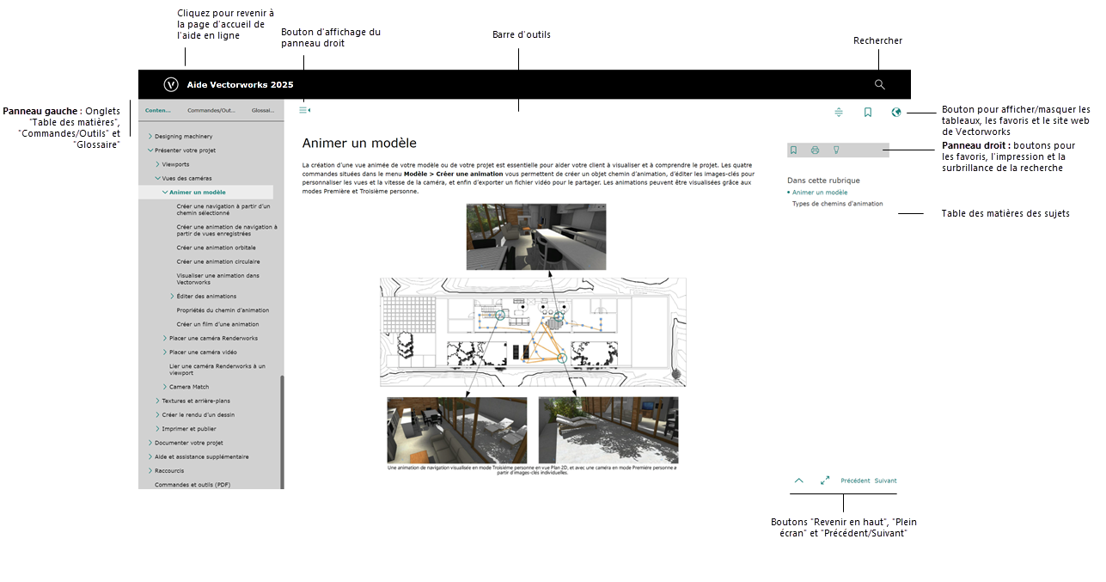
Task: Click the bottom-right terrace render image
Action: (x=608, y=431)
